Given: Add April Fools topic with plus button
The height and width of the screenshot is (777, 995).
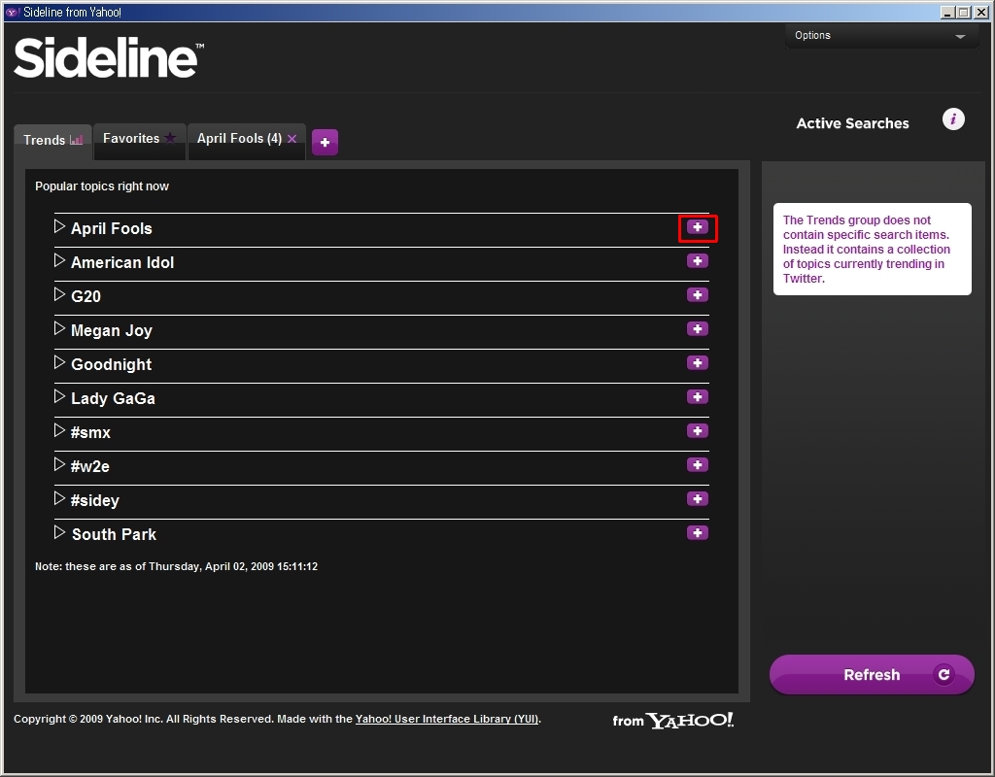Looking at the screenshot, I should (698, 227).
